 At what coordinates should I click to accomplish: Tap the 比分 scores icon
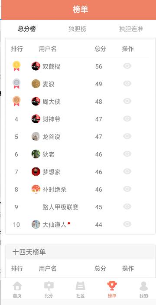tap(49, 286)
